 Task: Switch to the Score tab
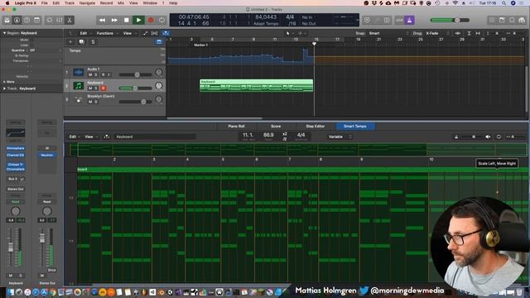(276, 127)
